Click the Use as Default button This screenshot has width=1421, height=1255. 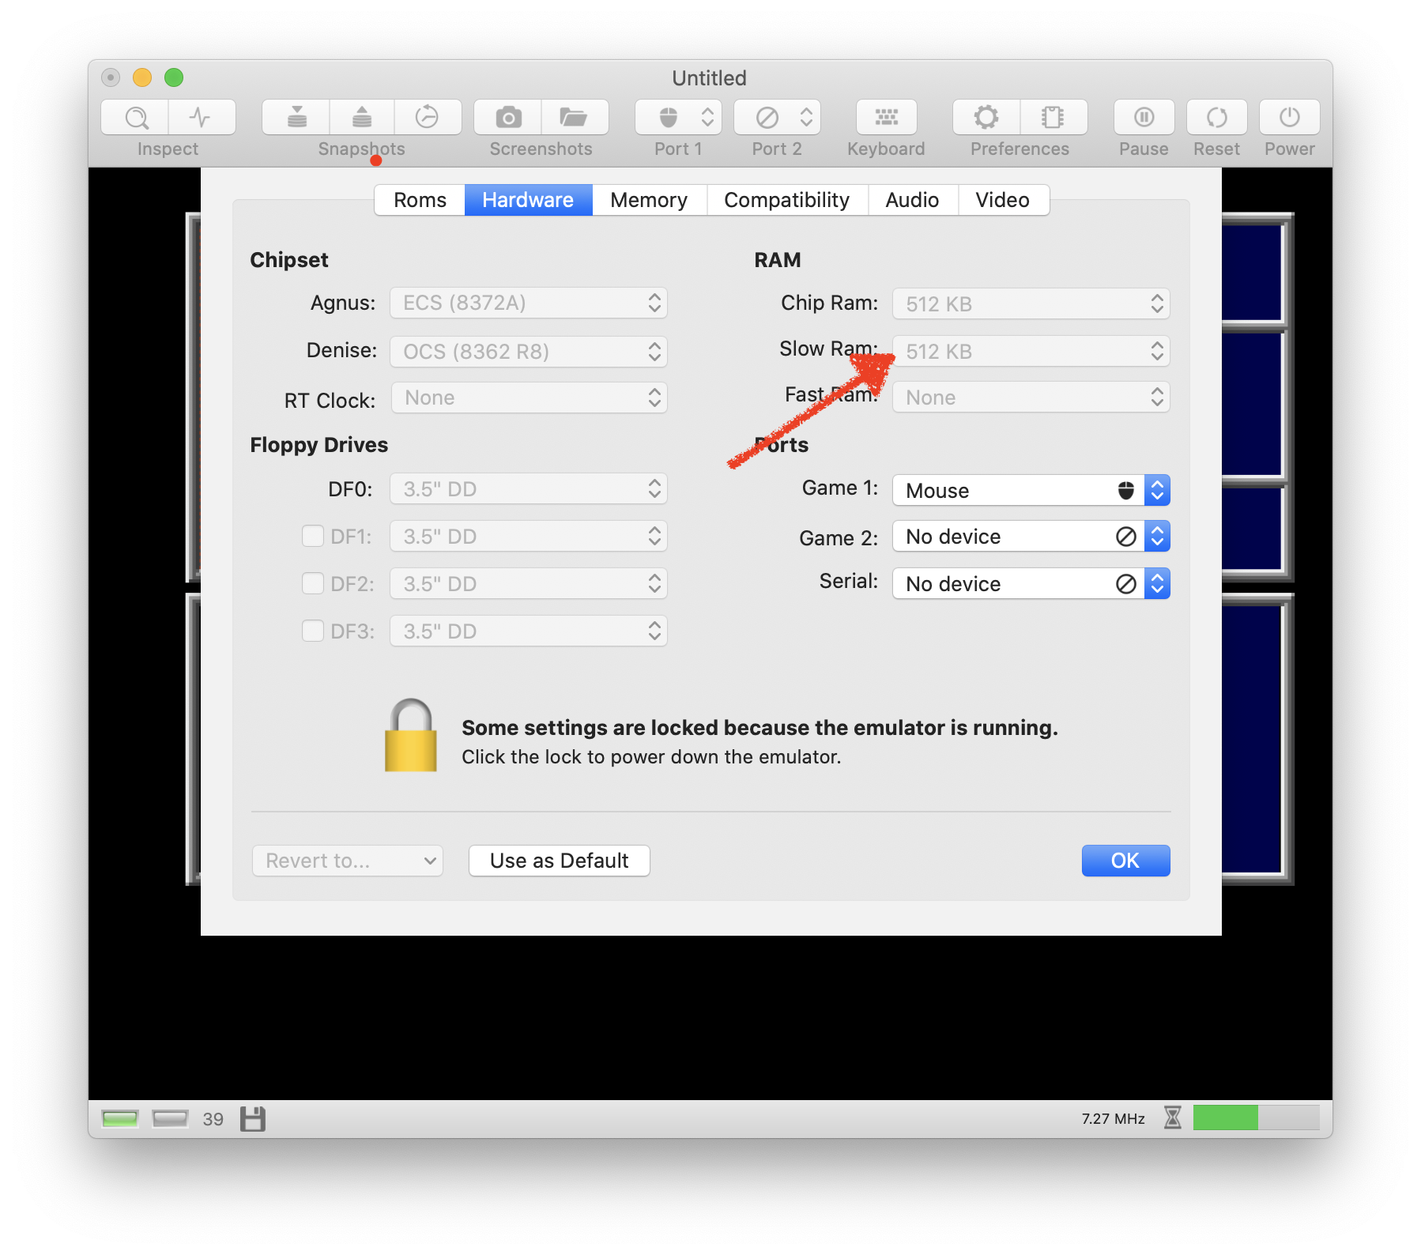tap(560, 861)
